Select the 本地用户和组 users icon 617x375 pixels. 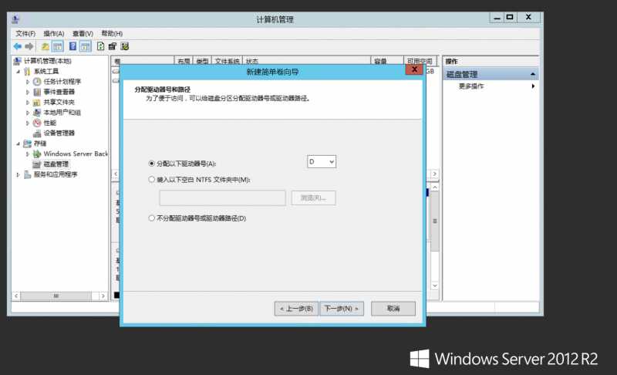point(37,112)
